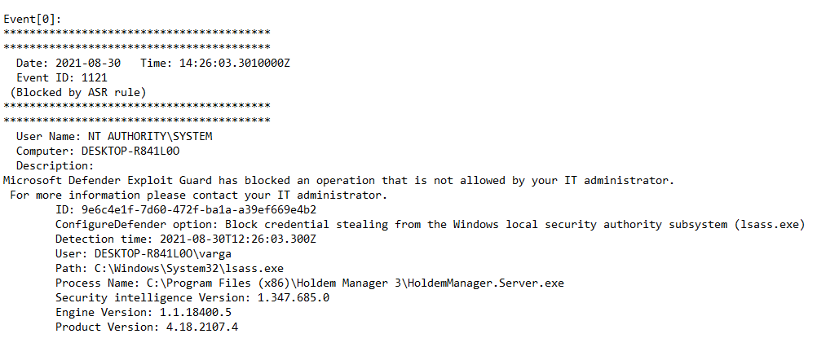Click the Event[0] header text
Screen dimensions: 826x347
pyautogui.click(x=32, y=19)
